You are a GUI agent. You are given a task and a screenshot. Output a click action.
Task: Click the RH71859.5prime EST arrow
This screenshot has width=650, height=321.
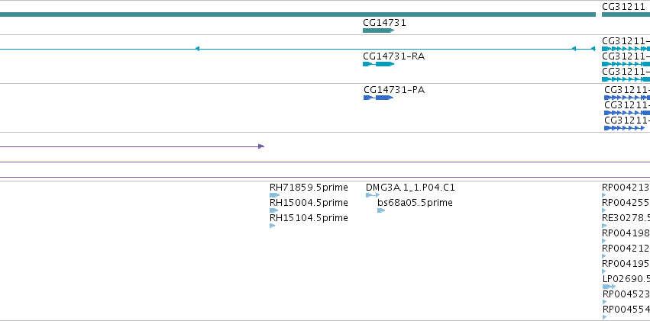point(274,195)
